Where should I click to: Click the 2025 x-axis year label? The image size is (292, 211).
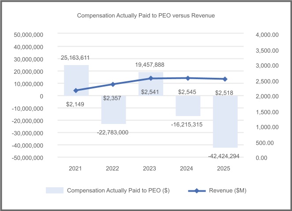pos(225,168)
